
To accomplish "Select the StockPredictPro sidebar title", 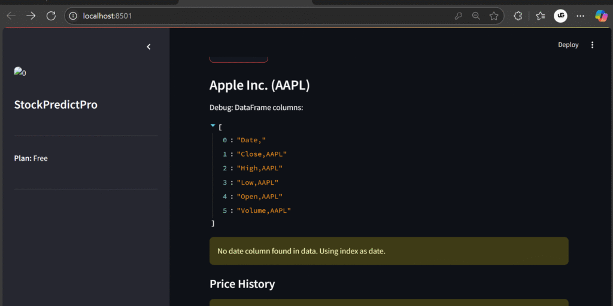I will click(56, 105).
